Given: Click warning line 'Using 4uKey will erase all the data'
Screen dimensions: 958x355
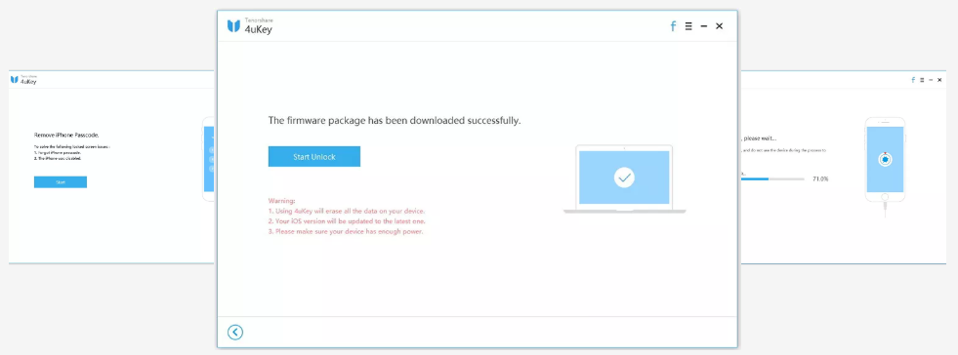Looking at the screenshot, I should tap(347, 211).
